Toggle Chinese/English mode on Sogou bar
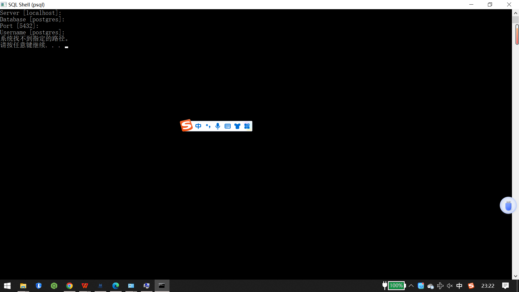This screenshot has height=292, width=519. (198, 126)
